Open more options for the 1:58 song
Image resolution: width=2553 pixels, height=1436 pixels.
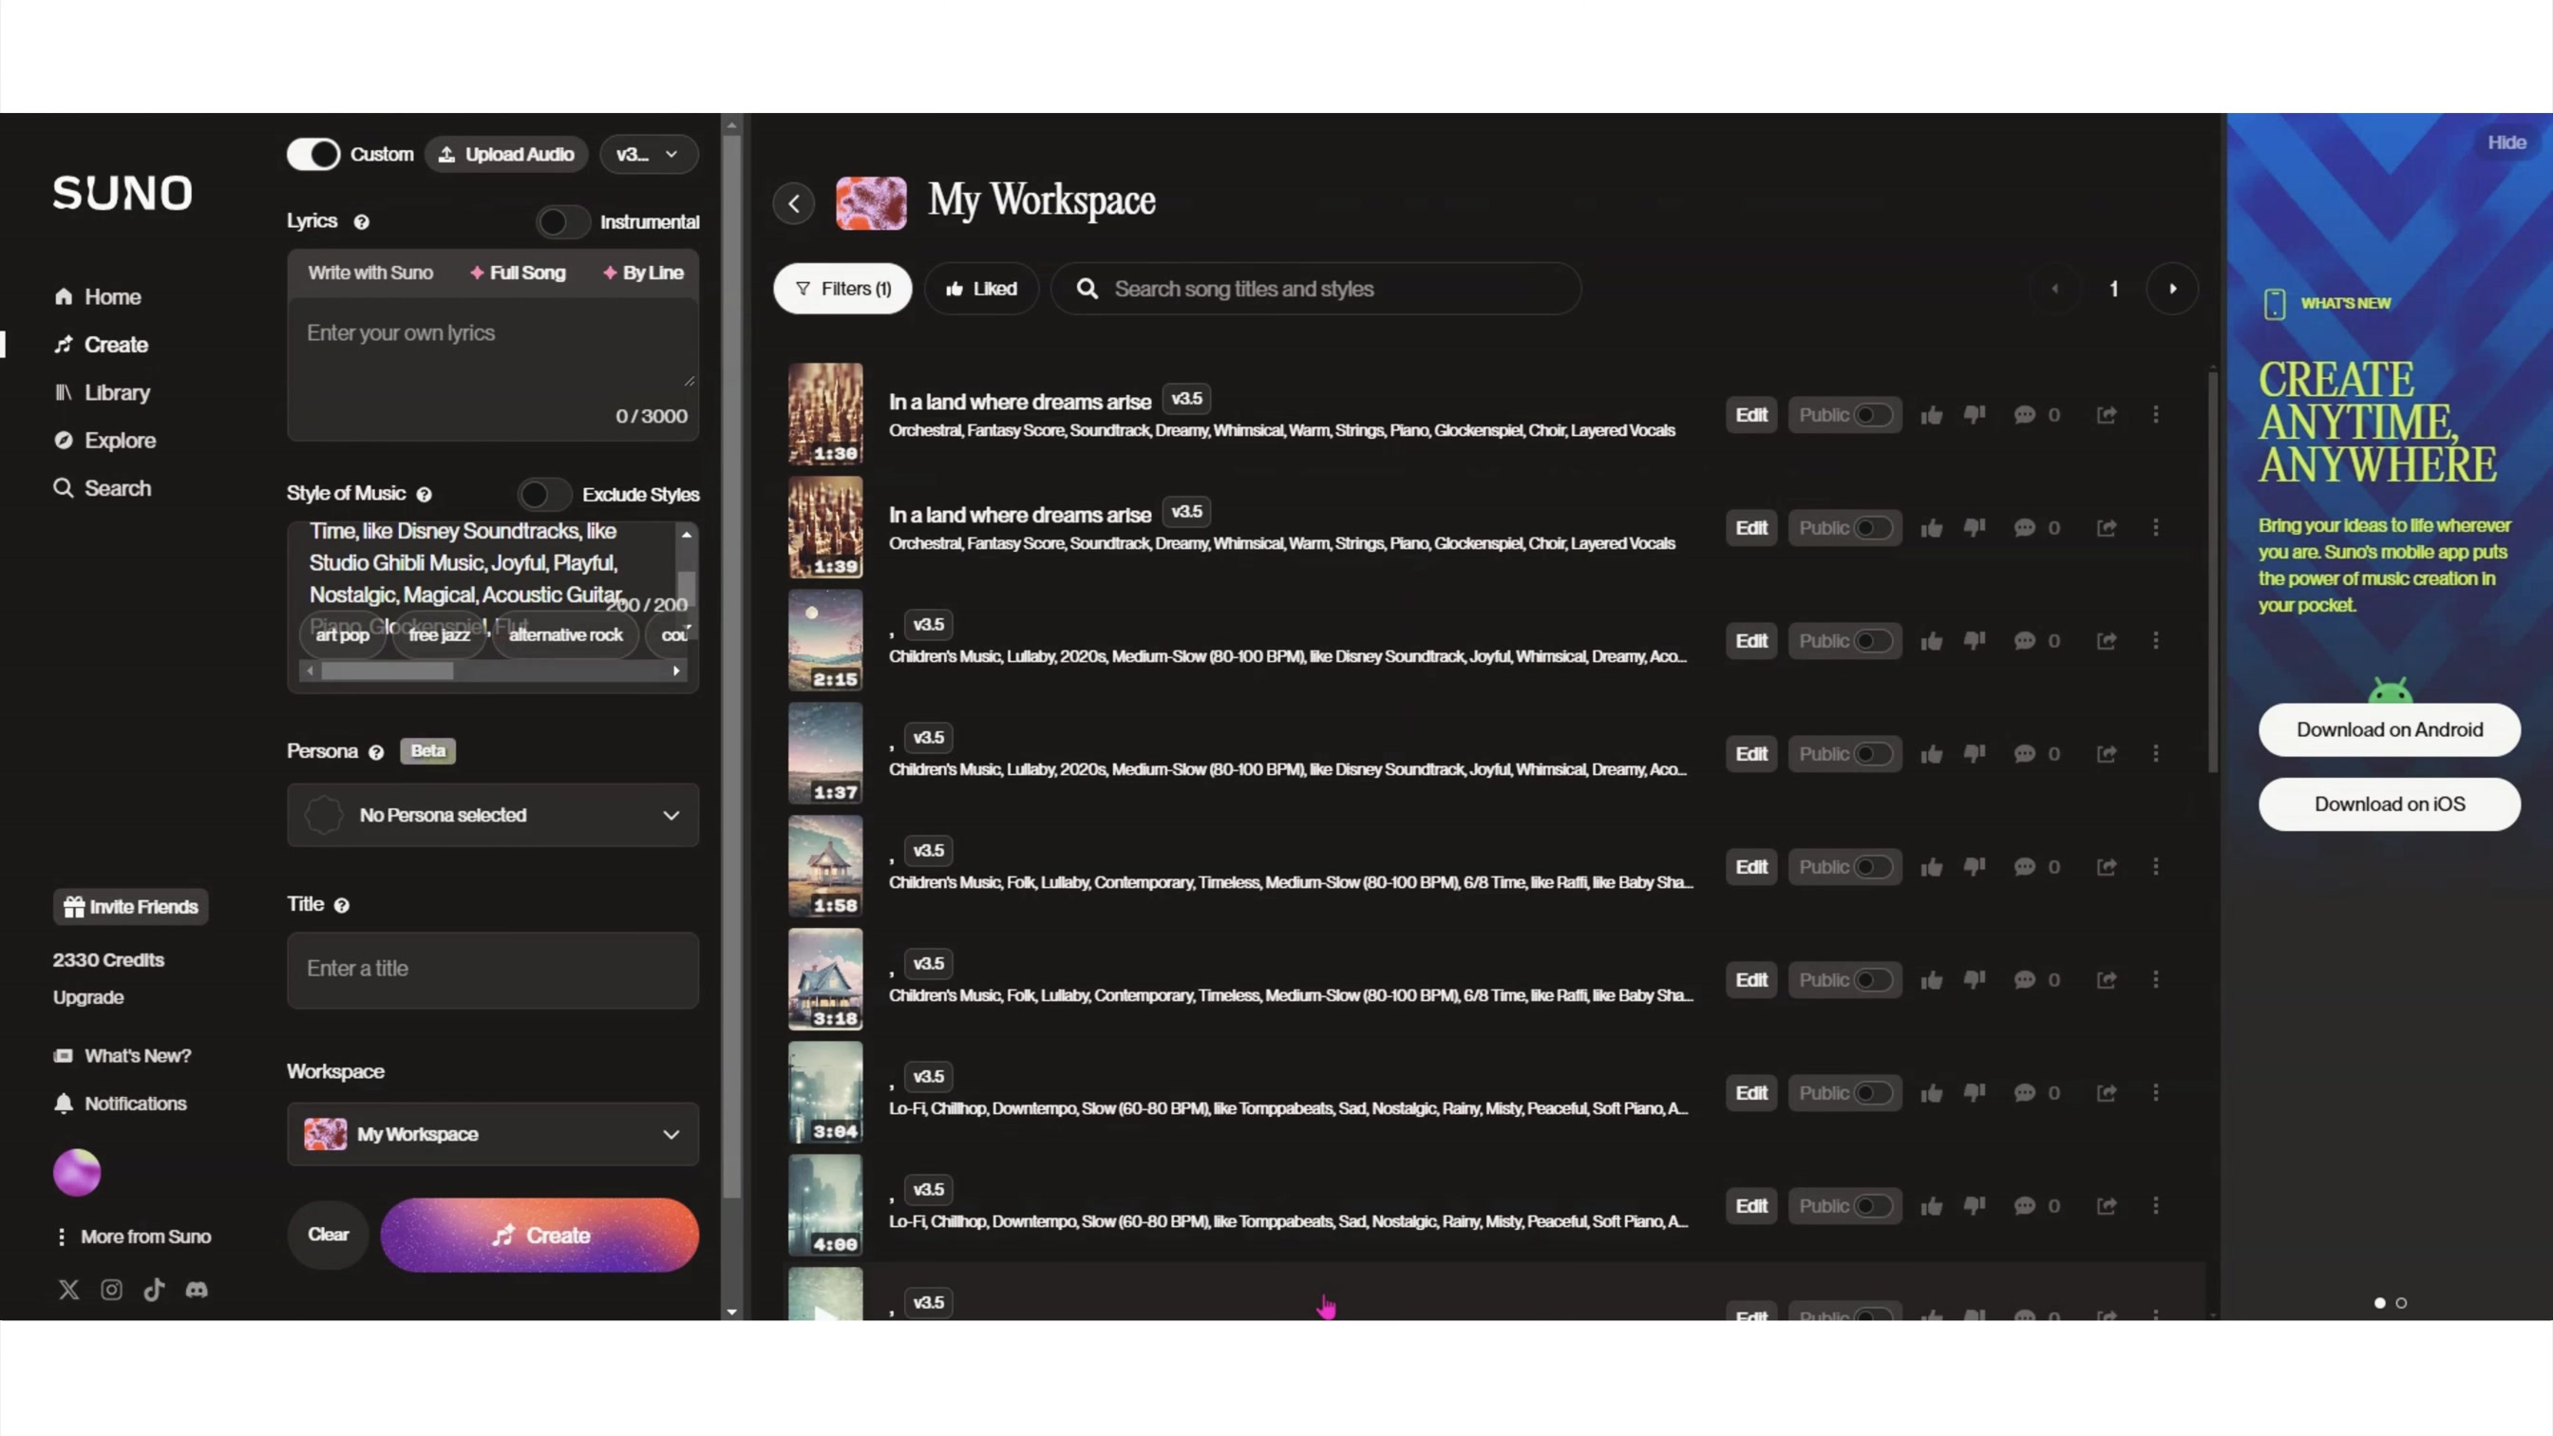[x=2156, y=867]
